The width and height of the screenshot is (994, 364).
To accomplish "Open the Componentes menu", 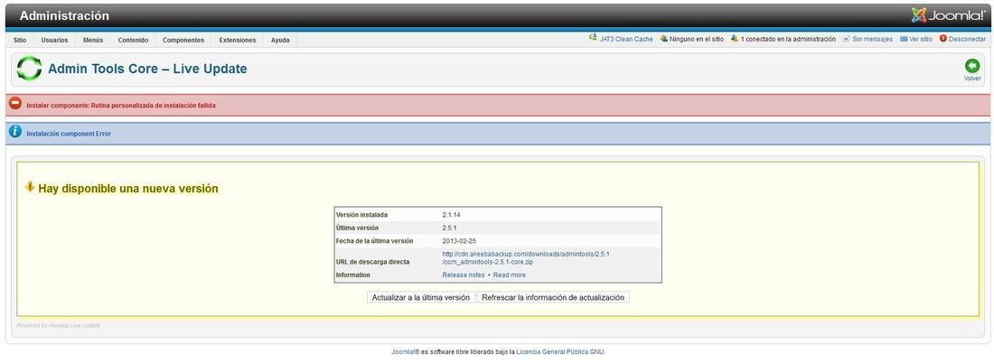I will coord(183,40).
